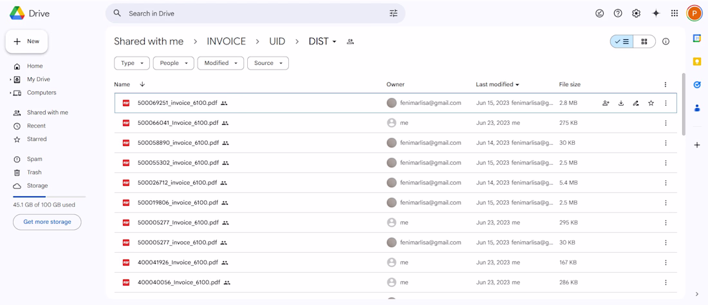Show the view details info icon
Screen dimensions: 708x305
(666, 42)
